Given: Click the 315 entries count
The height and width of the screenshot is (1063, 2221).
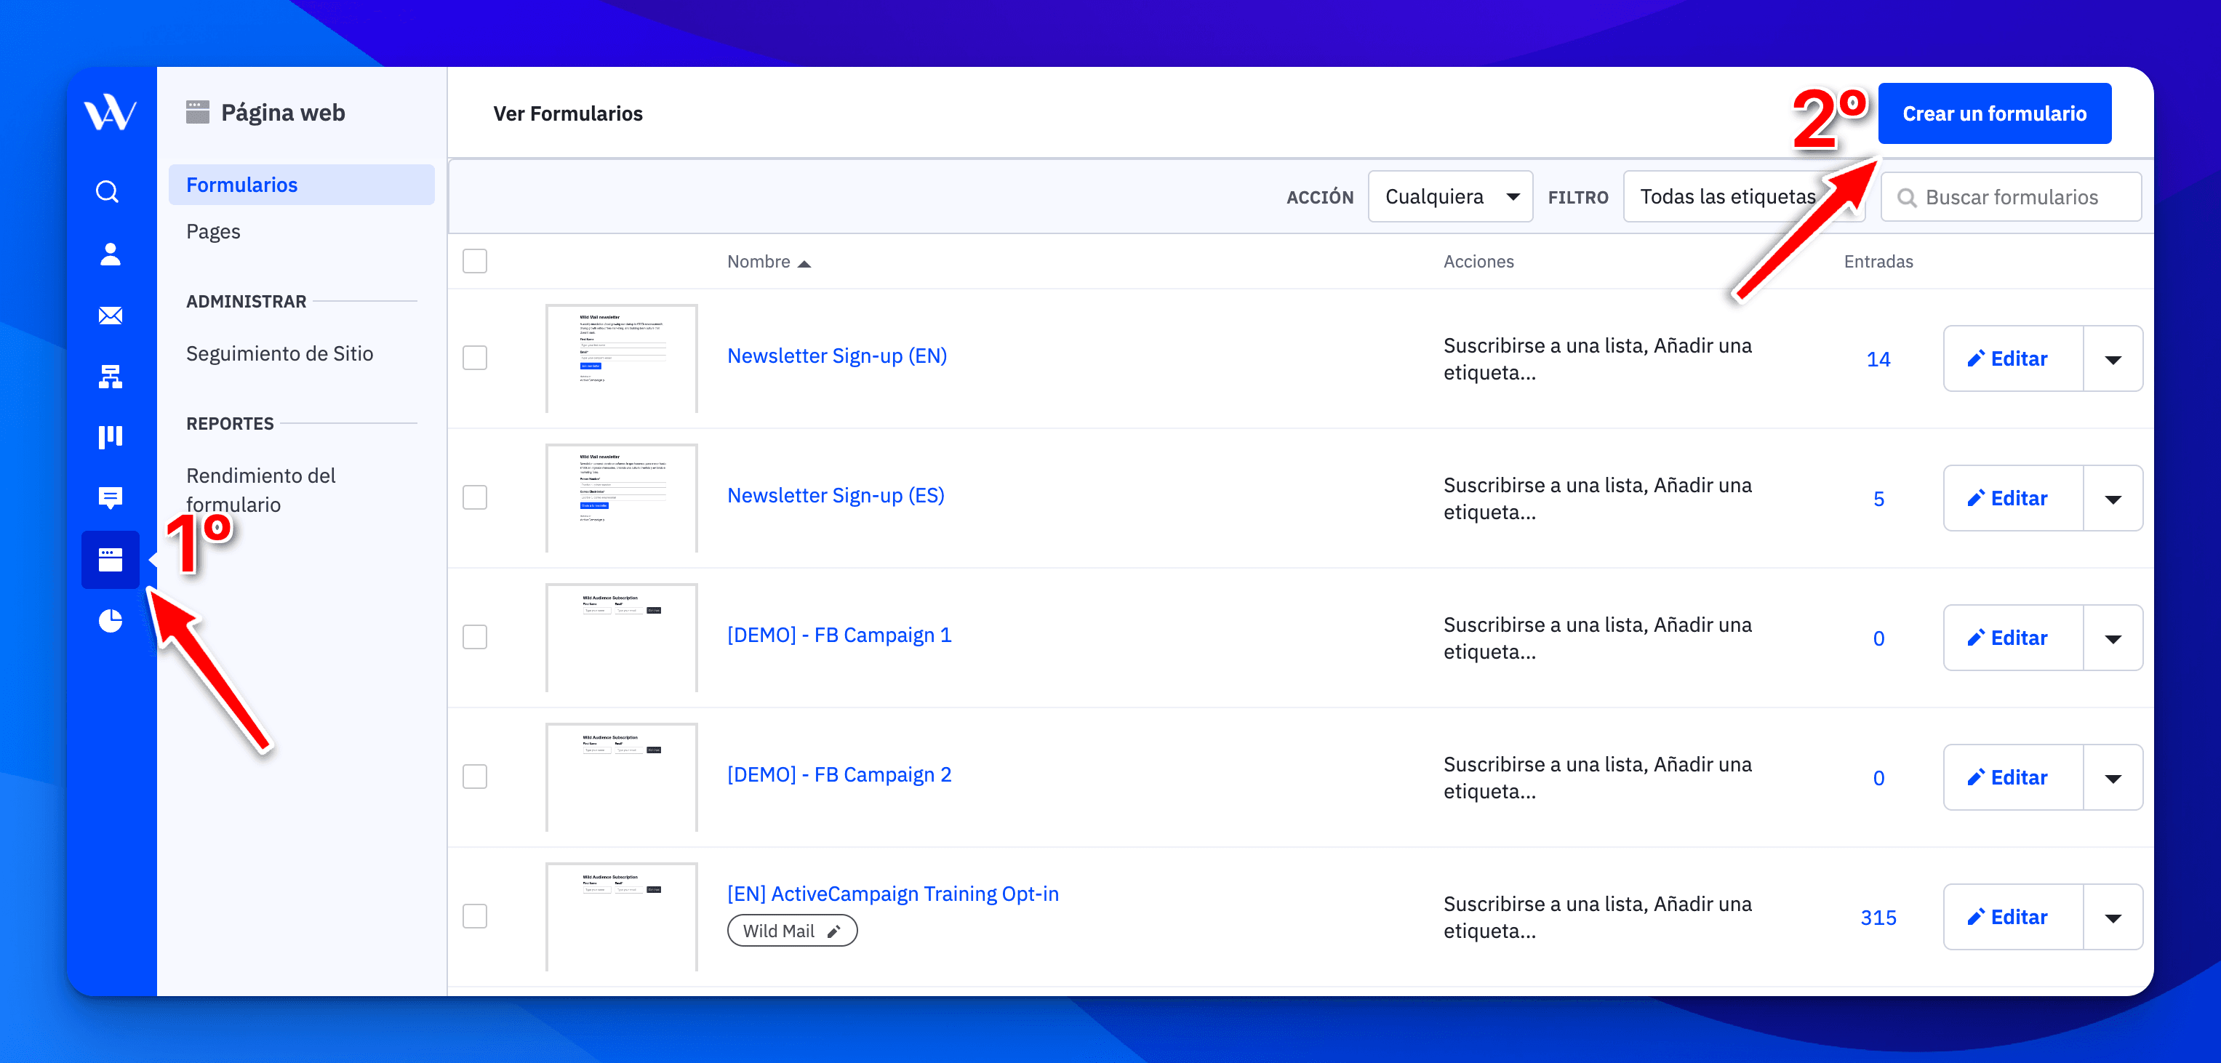Looking at the screenshot, I should pyautogui.click(x=1878, y=918).
